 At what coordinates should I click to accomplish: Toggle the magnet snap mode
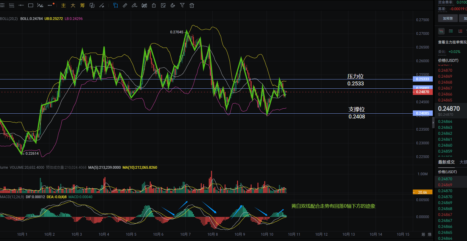[x=173, y=5]
